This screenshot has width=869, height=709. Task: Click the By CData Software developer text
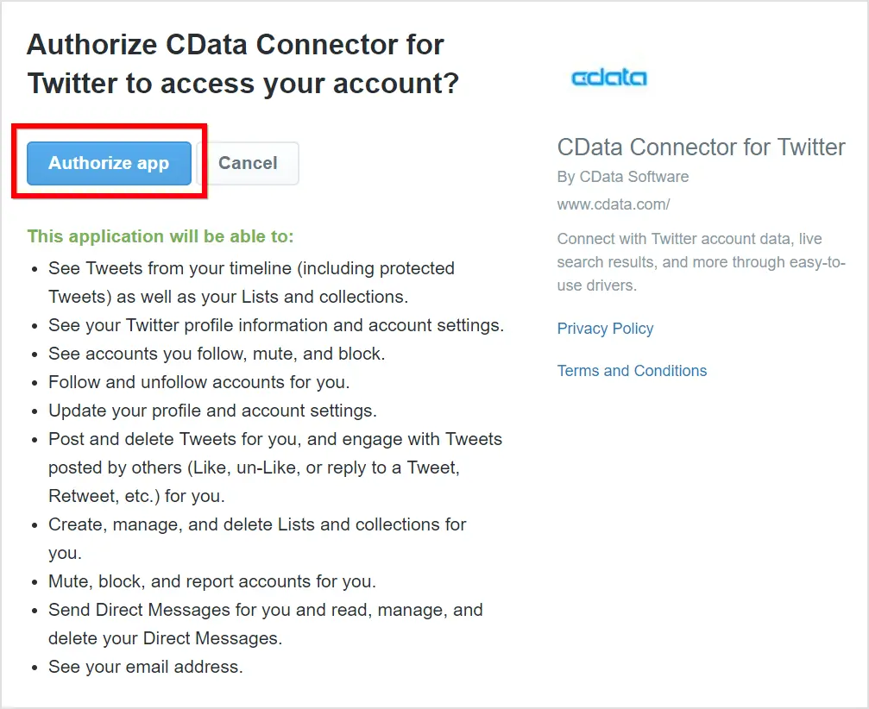(x=623, y=177)
